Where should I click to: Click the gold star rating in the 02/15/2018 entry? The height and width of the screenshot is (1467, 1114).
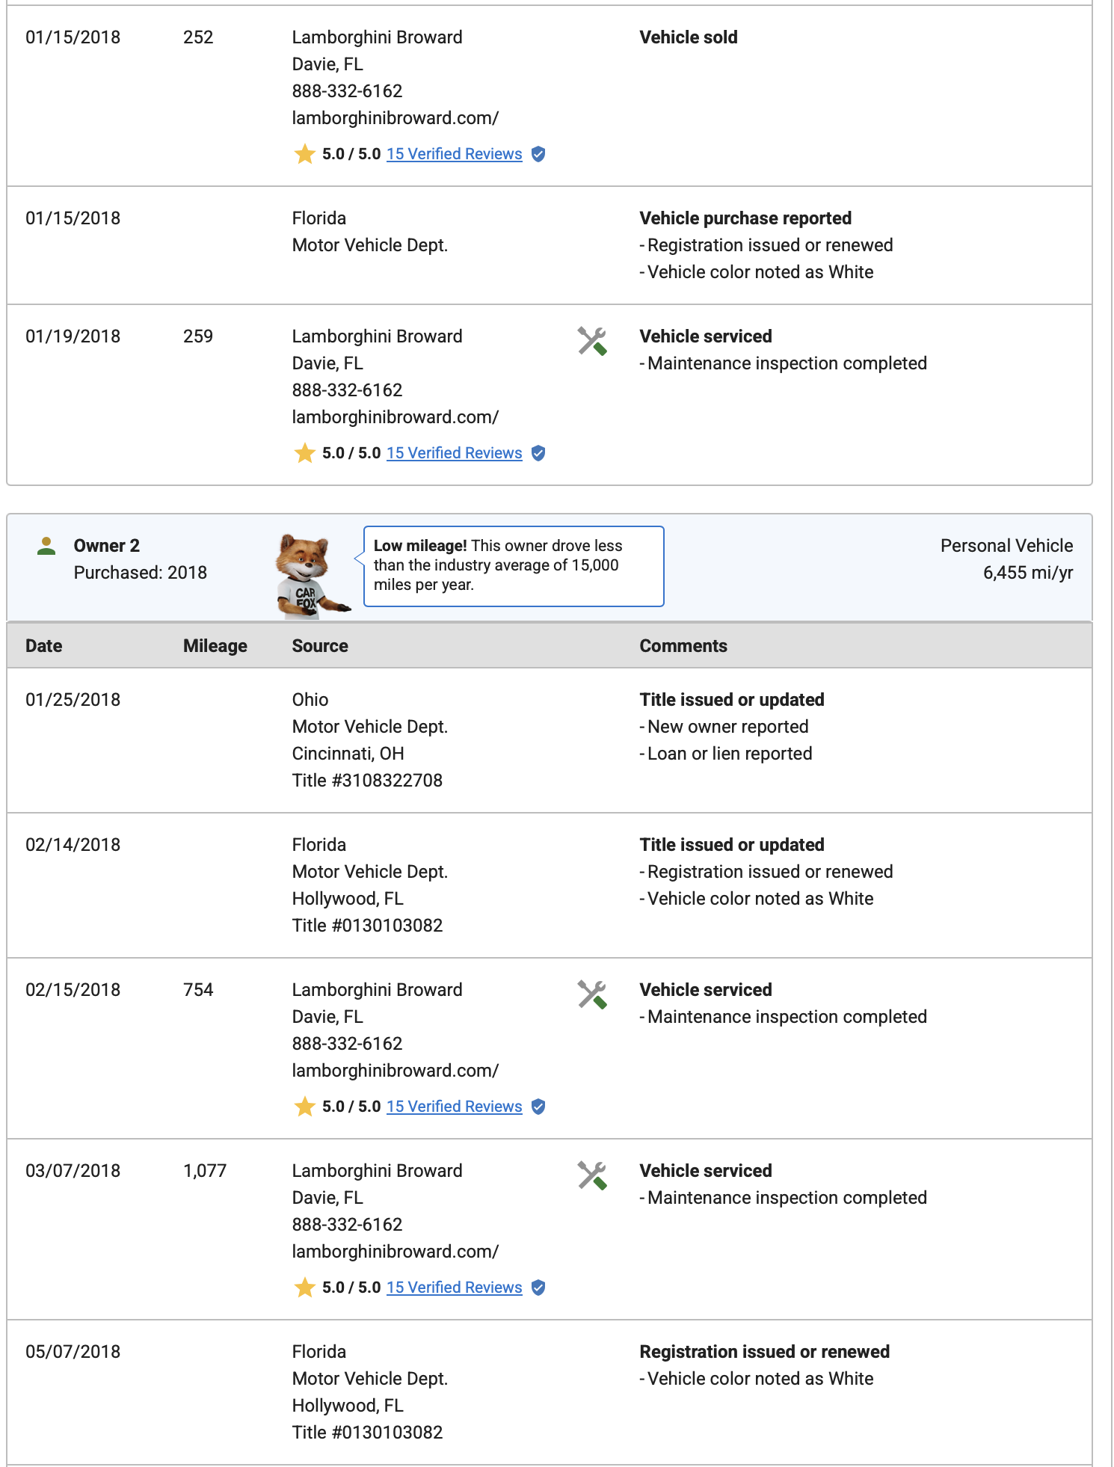pyautogui.click(x=304, y=1107)
